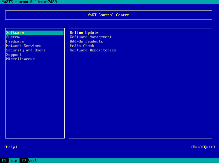Choose the Add-On Products module
The height and width of the screenshot is (163, 219).
tap(86, 41)
